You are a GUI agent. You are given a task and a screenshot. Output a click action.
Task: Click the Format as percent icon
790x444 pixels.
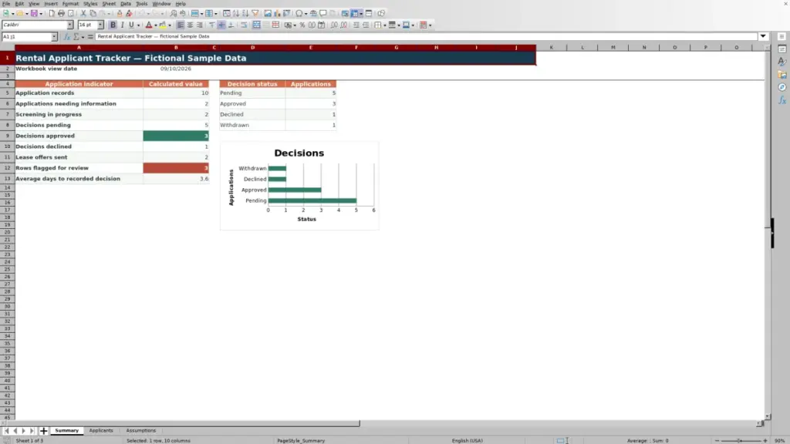tap(302, 25)
